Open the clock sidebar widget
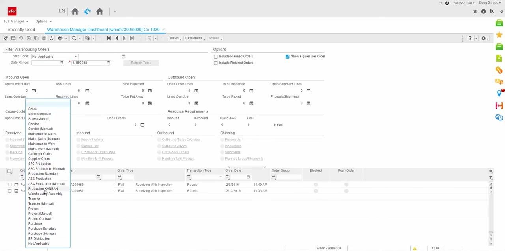Screen dimensions: 505x251 499,117
